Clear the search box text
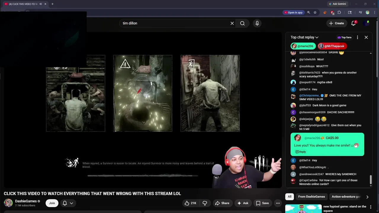Screen dimensions: 379x213 coord(232,23)
